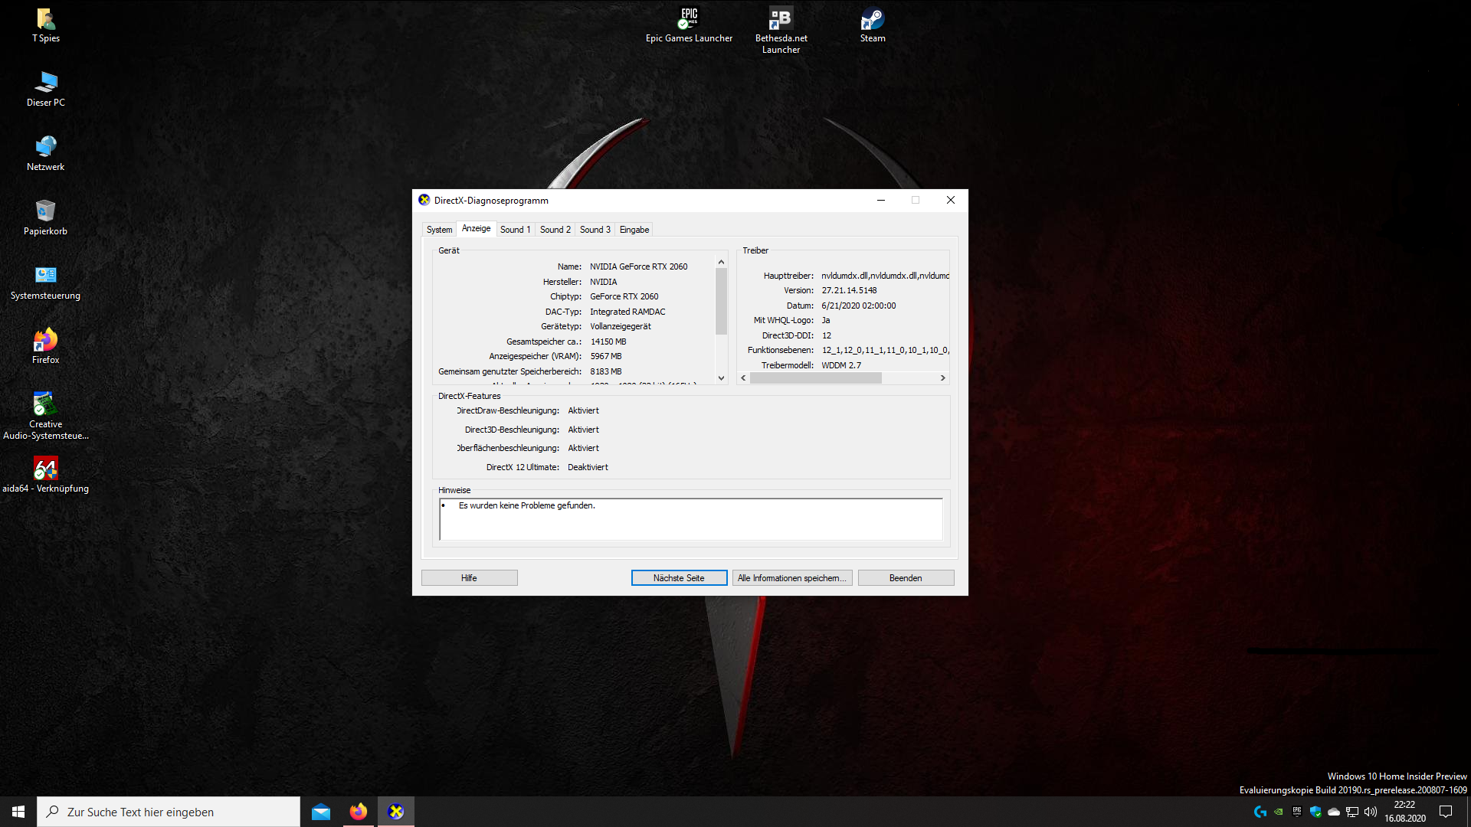The height and width of the screenshot is (827, 1471).
Task: Click the Firefox icon in the taskbar
Action: (x=359, y=812)
